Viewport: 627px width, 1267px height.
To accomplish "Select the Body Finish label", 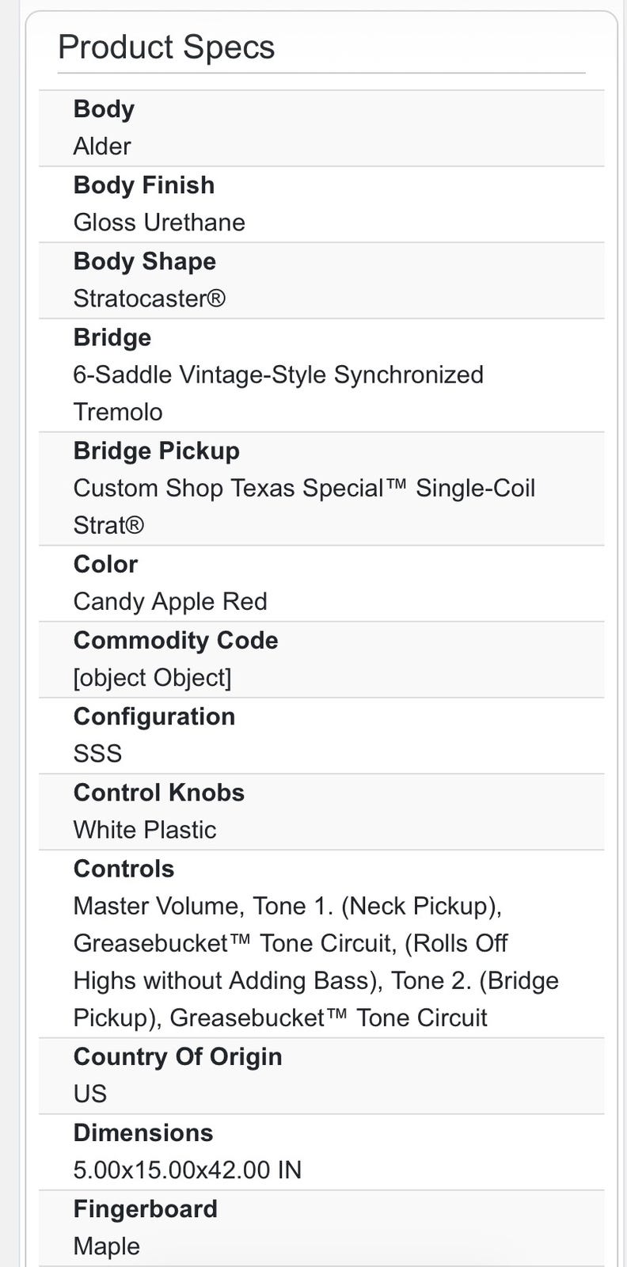I will [x=144, y=185].
